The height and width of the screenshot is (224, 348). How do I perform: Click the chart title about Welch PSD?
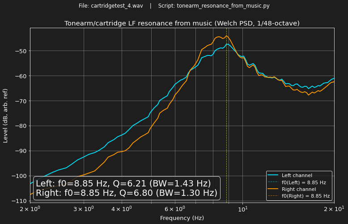(x=182, y=23)
